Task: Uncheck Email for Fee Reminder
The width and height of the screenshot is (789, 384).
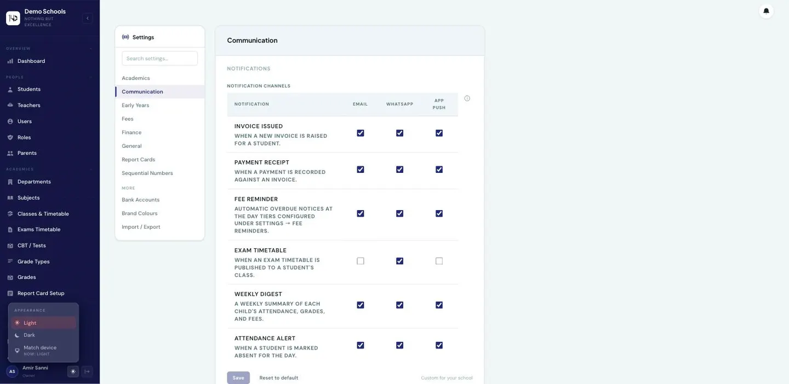Action: point(361,213)
